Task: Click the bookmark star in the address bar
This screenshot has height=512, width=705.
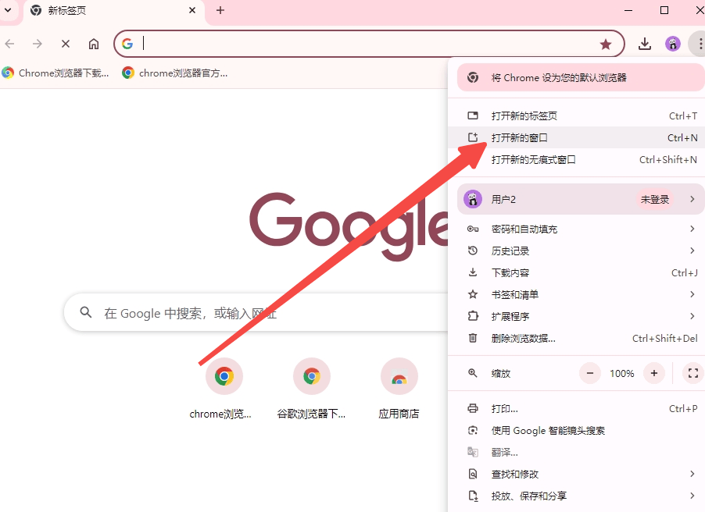Action: tap(606, 44)
